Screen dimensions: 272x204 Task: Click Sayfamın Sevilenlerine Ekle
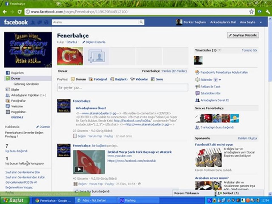tap(23, 172)
